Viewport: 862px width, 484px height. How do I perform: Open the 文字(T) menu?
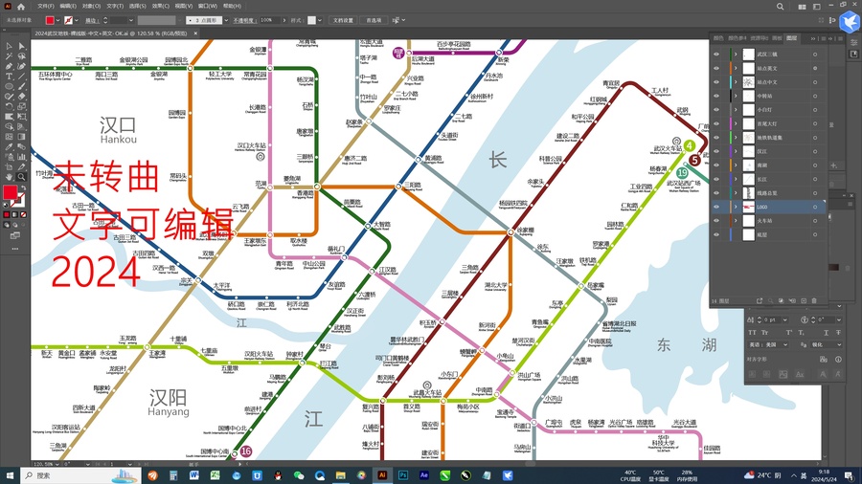coord(115,6)
